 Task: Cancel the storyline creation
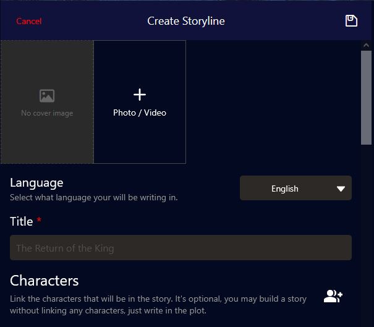[29, 21]
